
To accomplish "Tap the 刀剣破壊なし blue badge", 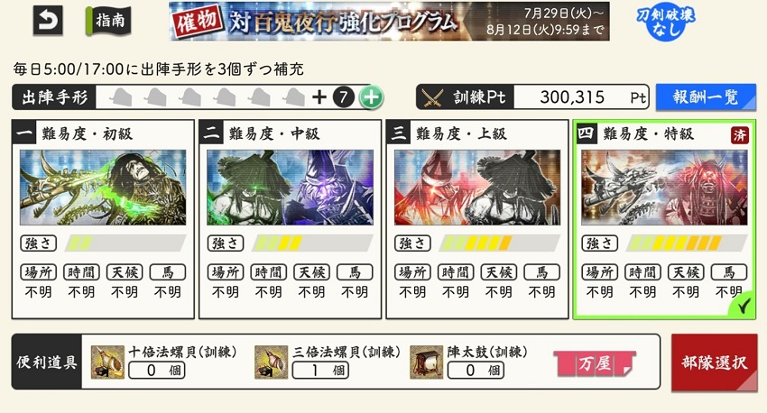I will 665,22.
